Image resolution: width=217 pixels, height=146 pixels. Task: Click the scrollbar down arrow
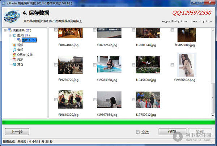(213, 116)
